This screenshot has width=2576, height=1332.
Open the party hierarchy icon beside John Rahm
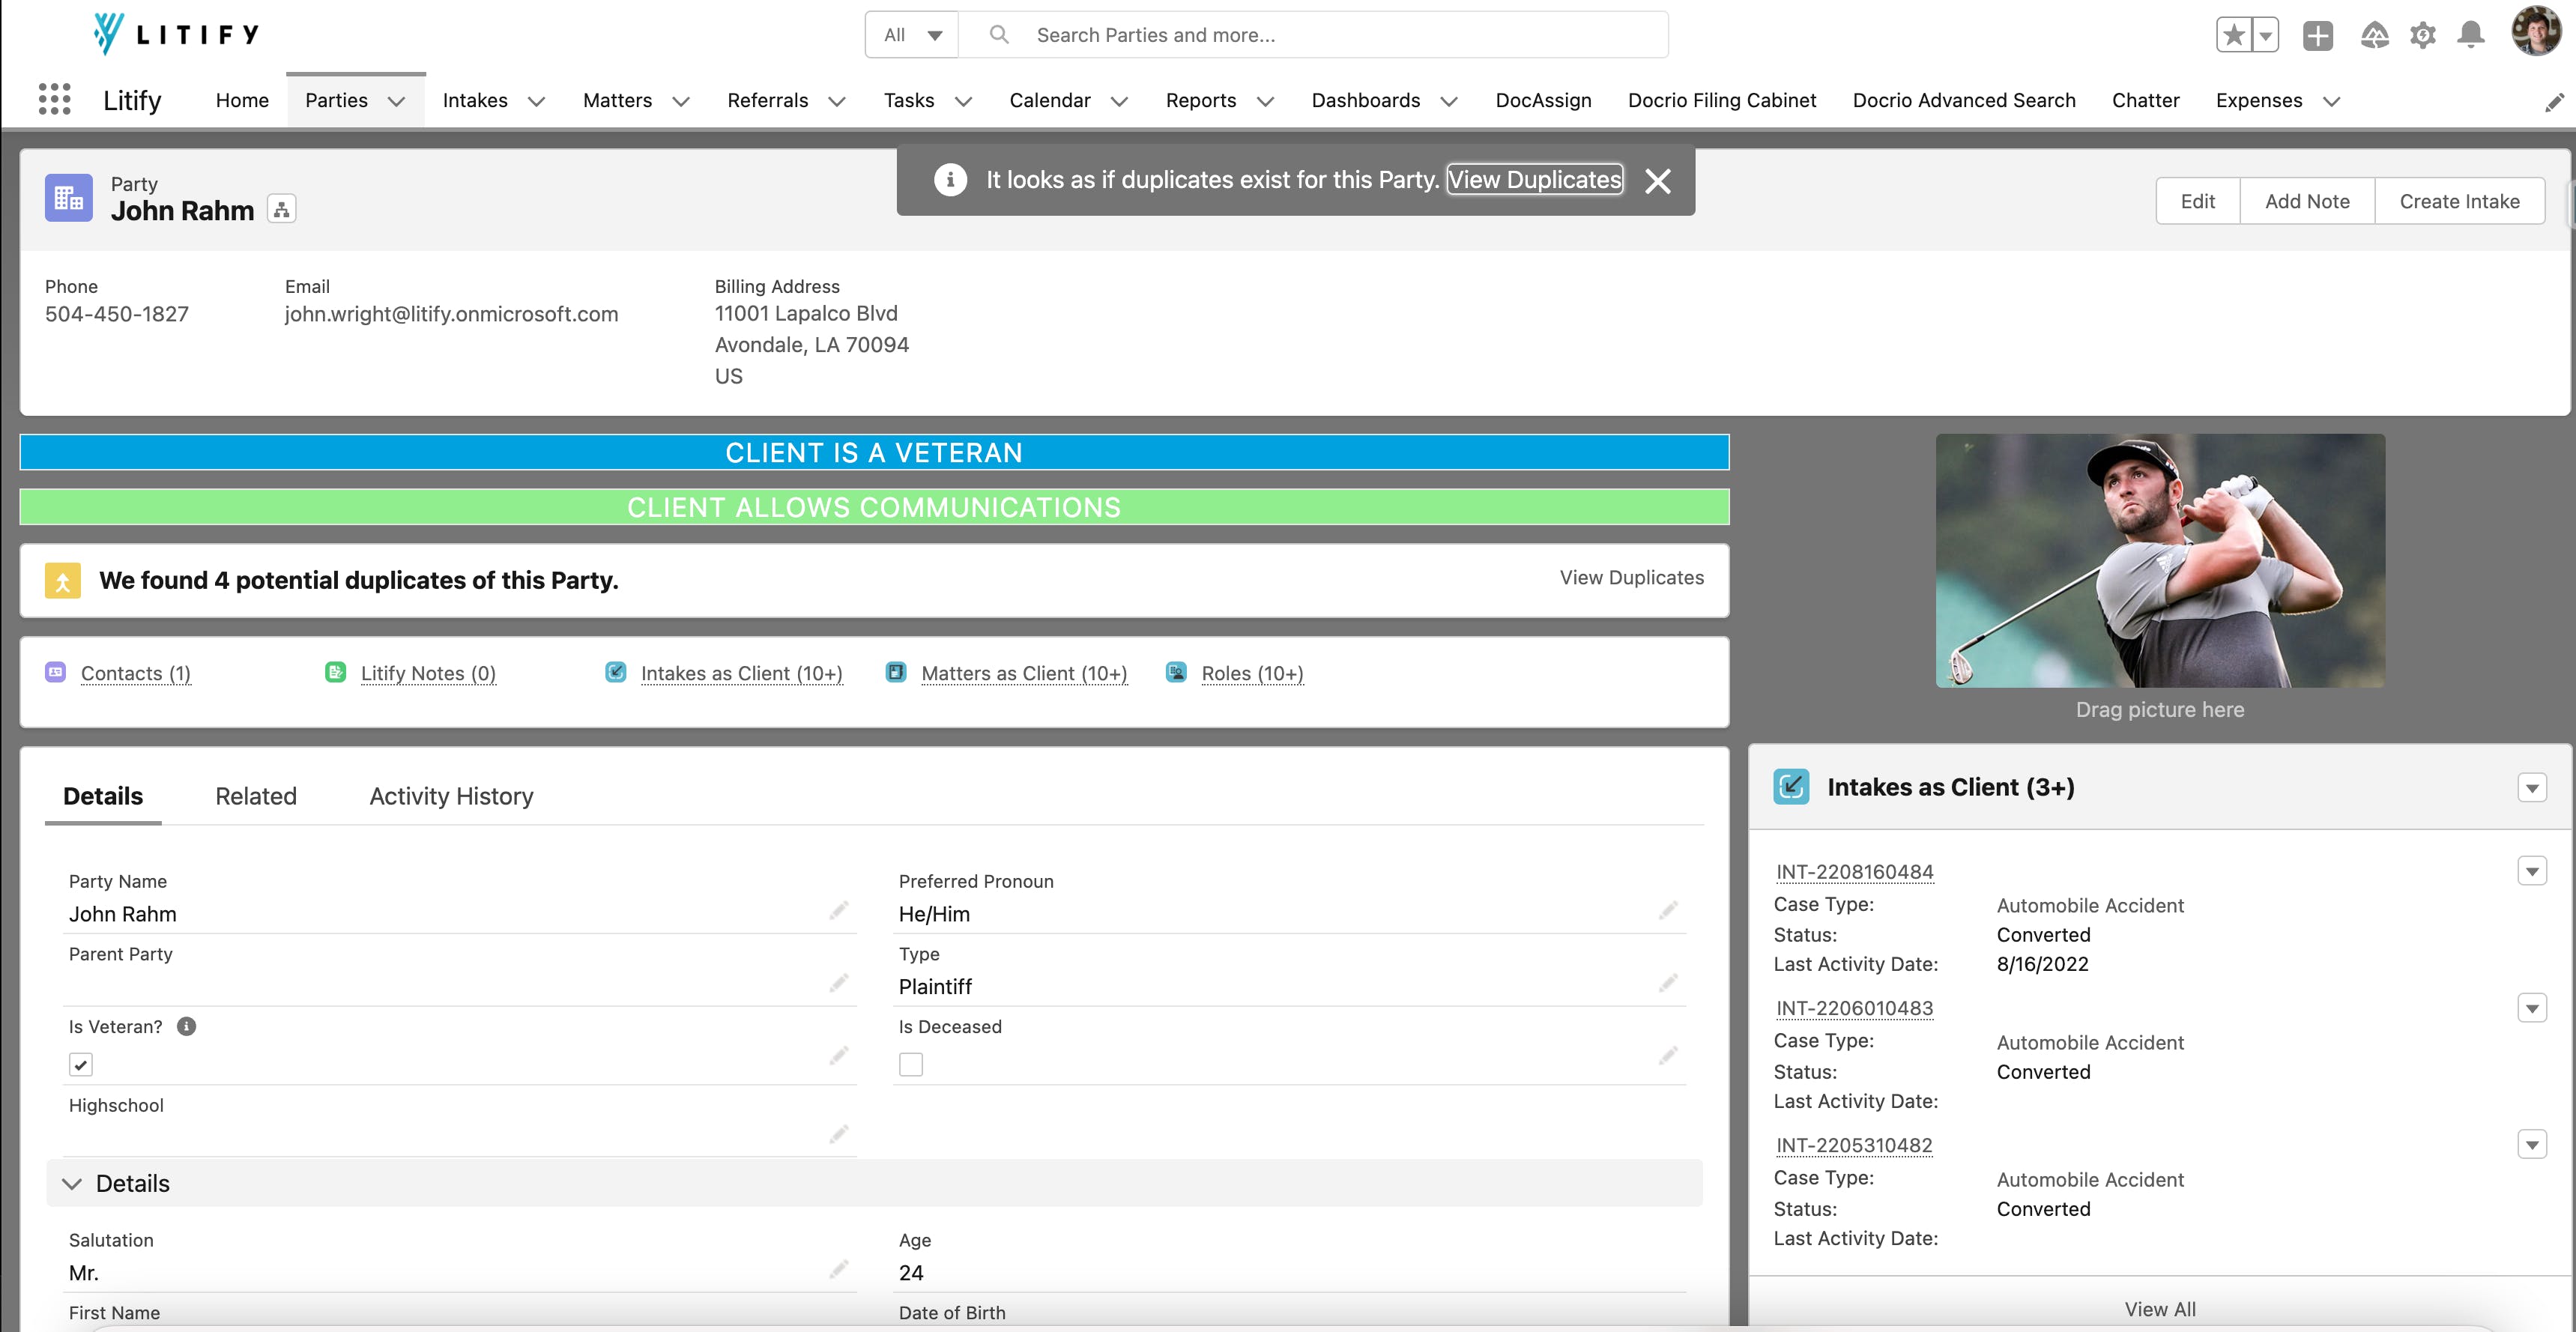pyautogui.click(x=282, y=209)
